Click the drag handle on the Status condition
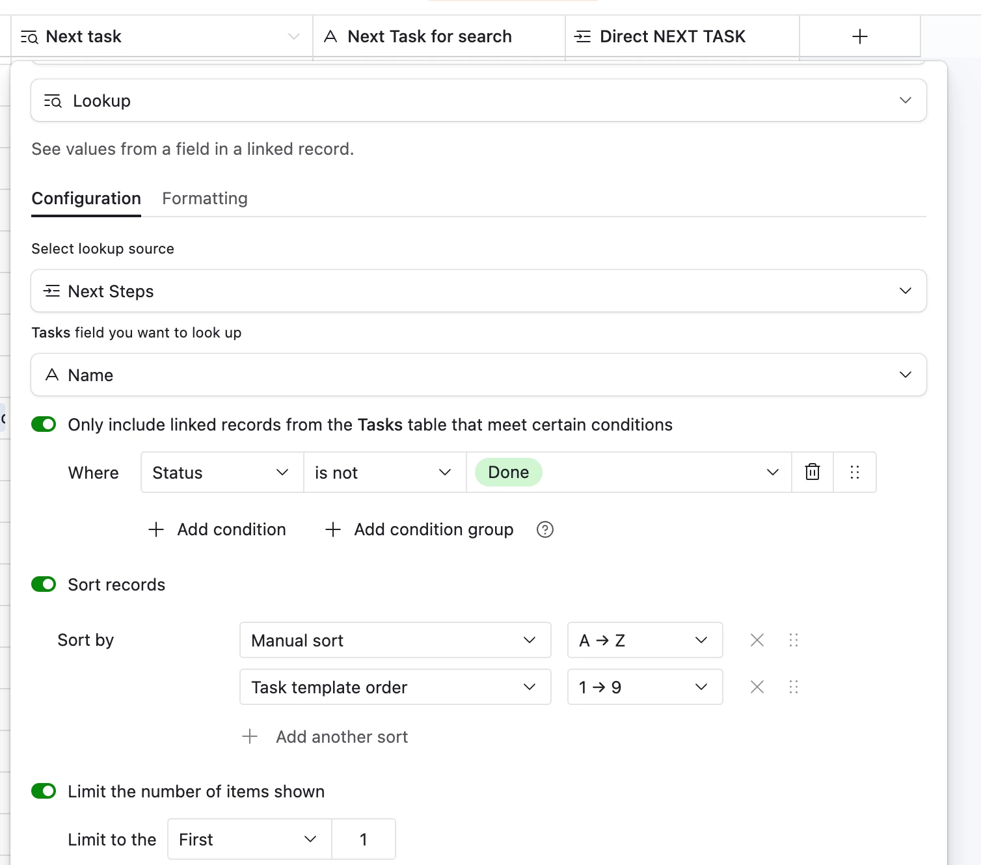981x865 pixels. click(855, 472)
